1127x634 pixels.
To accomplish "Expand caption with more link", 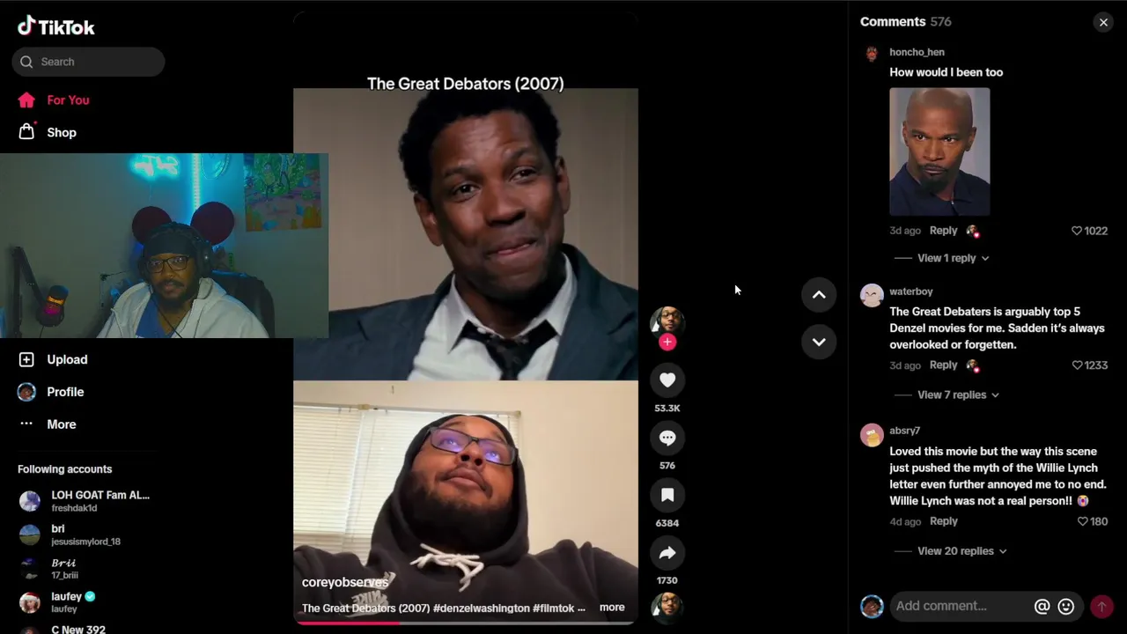I will tap(612, 608).
